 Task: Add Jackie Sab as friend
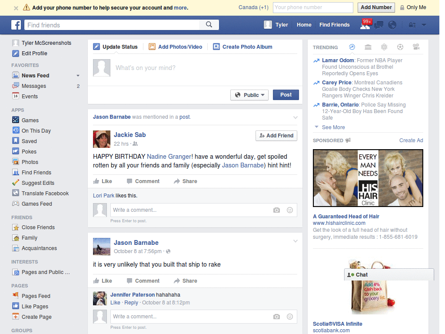[x=276, y=136]
